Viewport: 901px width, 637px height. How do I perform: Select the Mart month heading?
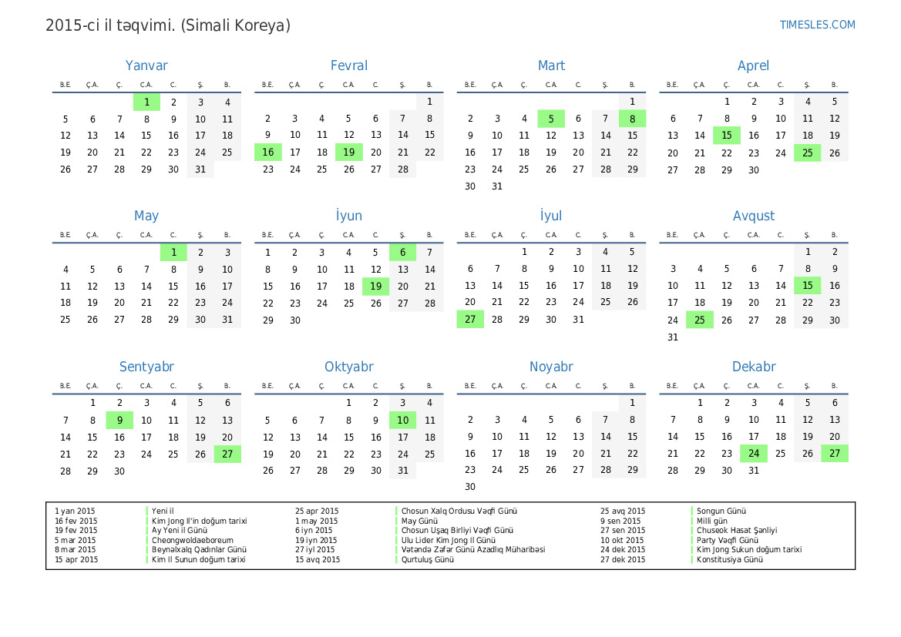(x=551, y=65)
